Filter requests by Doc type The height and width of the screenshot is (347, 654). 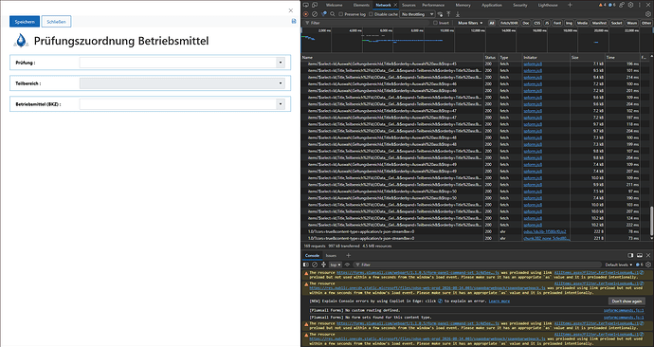[x=526, y=23]
